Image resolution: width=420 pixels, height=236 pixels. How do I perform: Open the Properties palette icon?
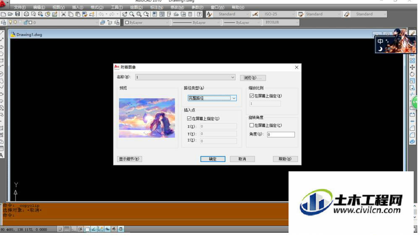[155, 14]
